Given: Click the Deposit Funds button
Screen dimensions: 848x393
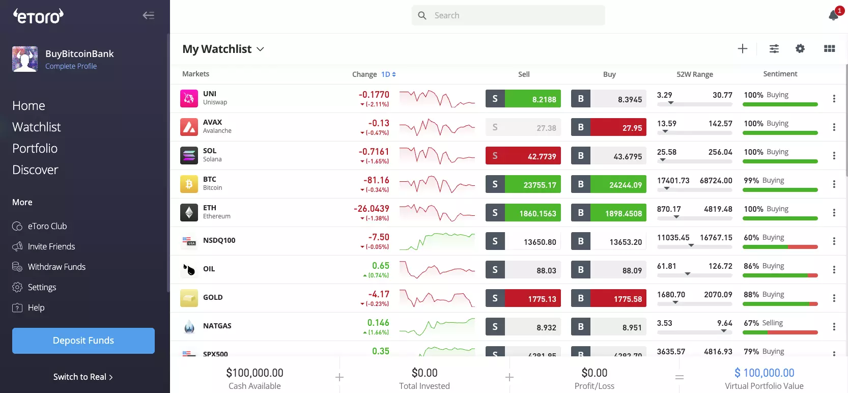Looking at the screenshot, I should [83, 341].
